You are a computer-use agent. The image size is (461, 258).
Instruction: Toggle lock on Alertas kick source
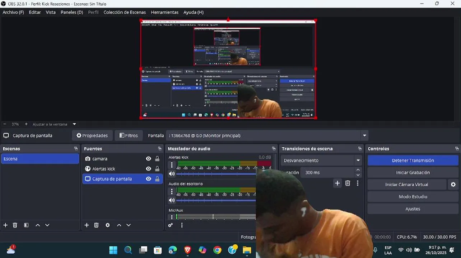point(157,169)
